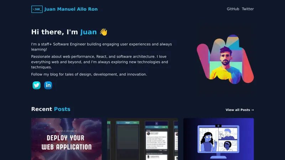Viewport: 285px width, 160px height.
Task: Click the waving hand emoji
Action: pos(103,32)
